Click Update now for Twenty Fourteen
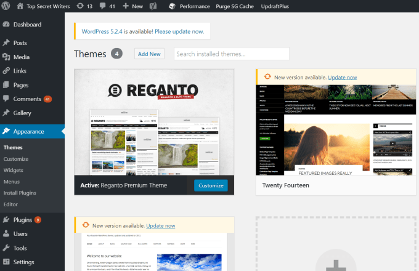Screen dimensions: 419x271 coord(343,77)
